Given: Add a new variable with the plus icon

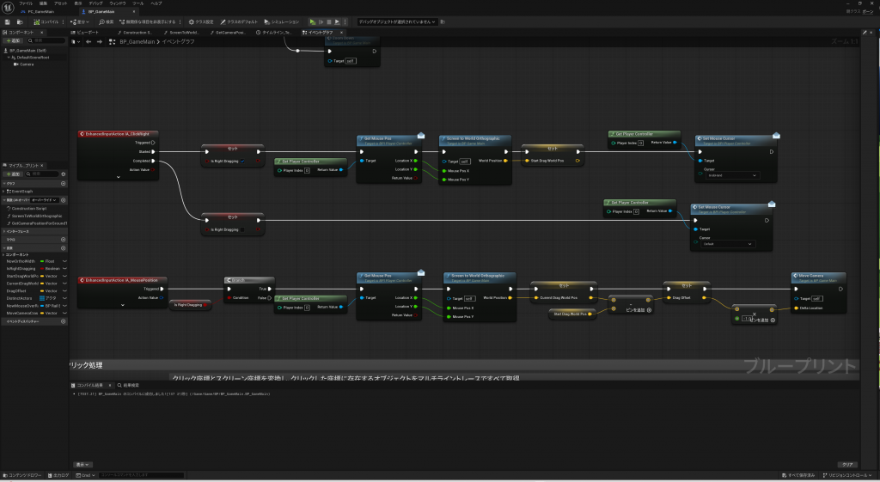Looking at the screenshot, I should (63, 248).
